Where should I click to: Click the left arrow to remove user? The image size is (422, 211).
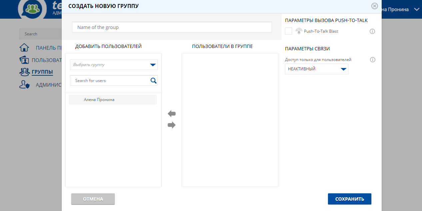[171, 114]
